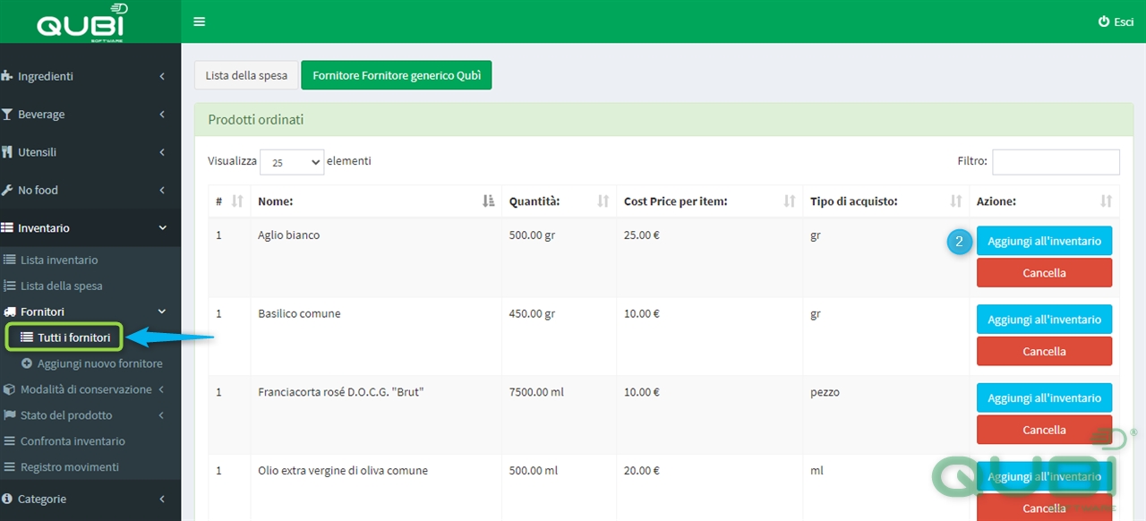This screenshot has width=1146, height=521.
Task: Click the Categorie info icon
Action: tap(7, 499)
